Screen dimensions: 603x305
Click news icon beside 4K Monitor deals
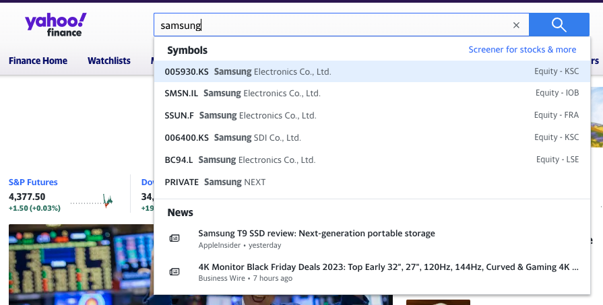pyautogui.click(x=174, y=271)
